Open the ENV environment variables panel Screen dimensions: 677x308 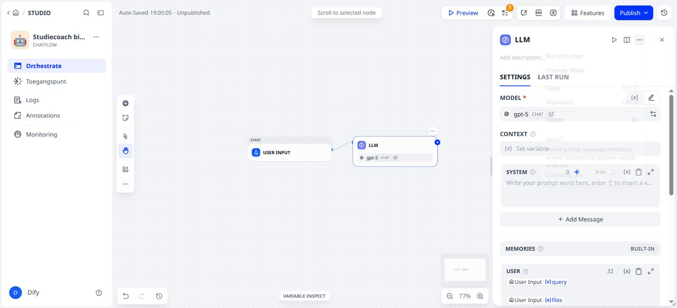tap(538, 13)
